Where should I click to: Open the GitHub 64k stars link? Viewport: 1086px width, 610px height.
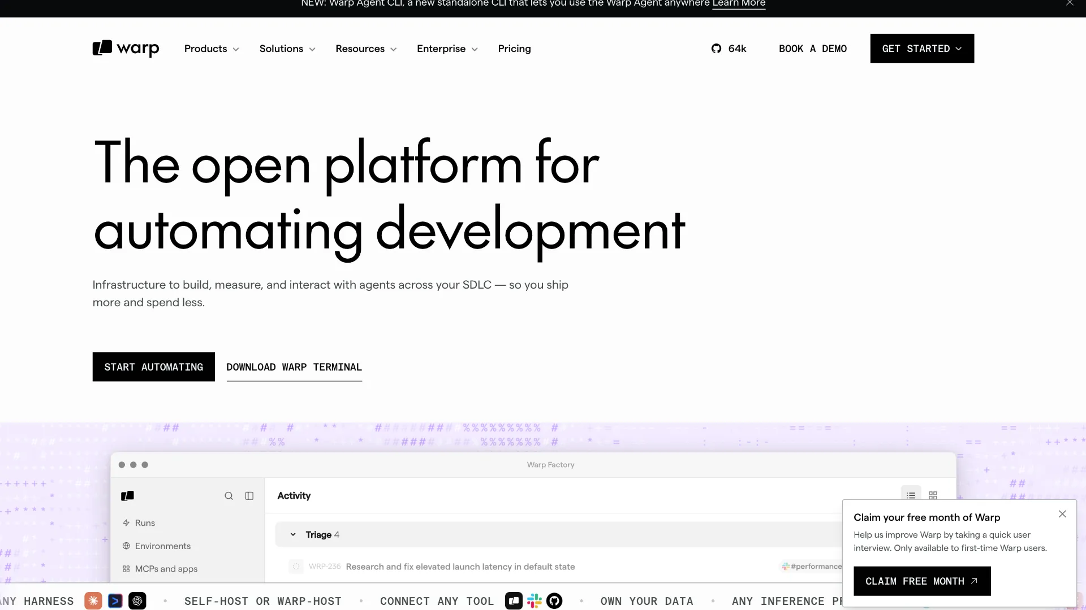(729, 49)
